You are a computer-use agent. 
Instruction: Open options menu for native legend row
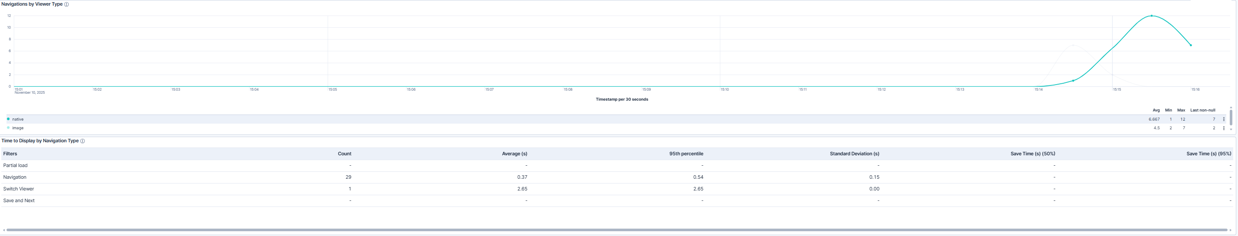click(x=1224, y=119)
